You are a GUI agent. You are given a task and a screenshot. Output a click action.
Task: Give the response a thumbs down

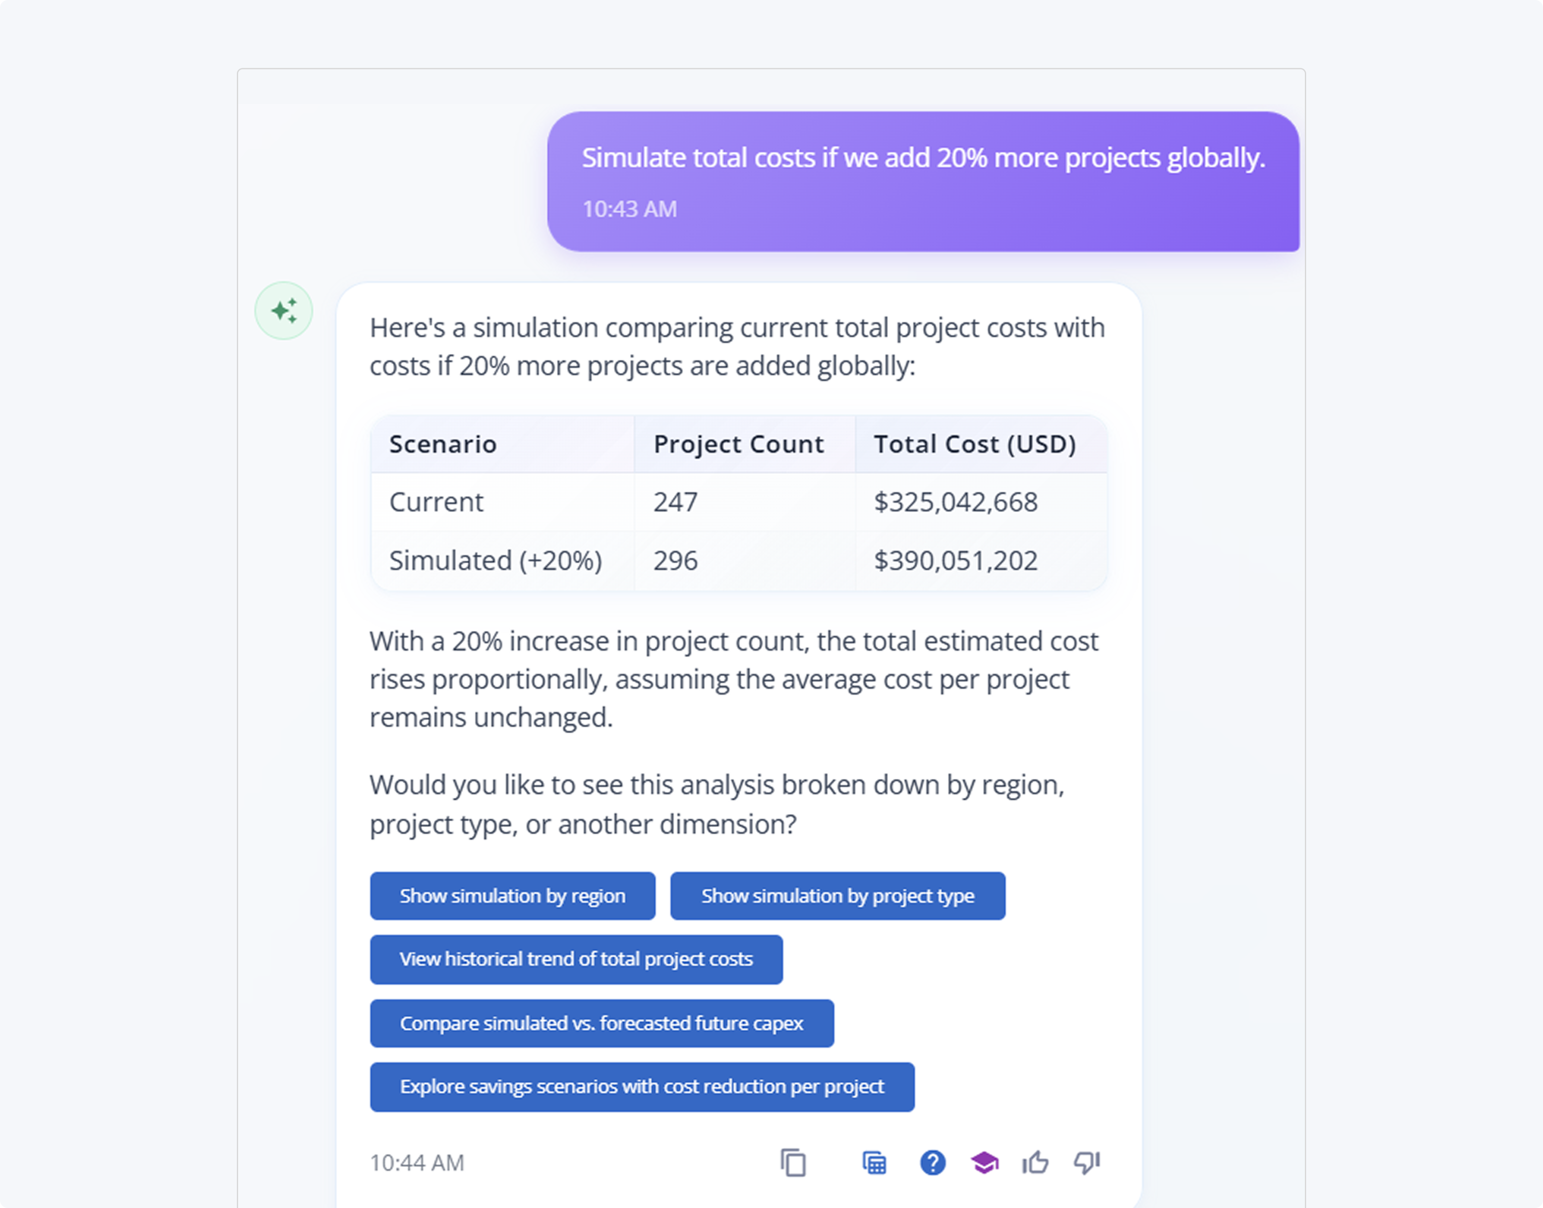point(1087,1163)
